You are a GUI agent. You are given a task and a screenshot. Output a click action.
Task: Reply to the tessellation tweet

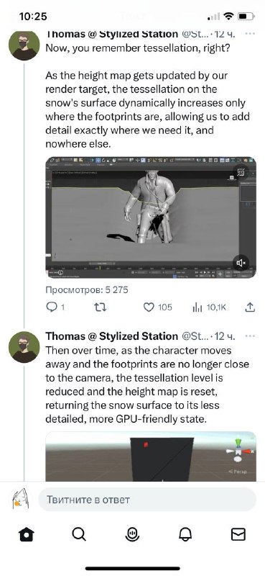click(56, 307)
